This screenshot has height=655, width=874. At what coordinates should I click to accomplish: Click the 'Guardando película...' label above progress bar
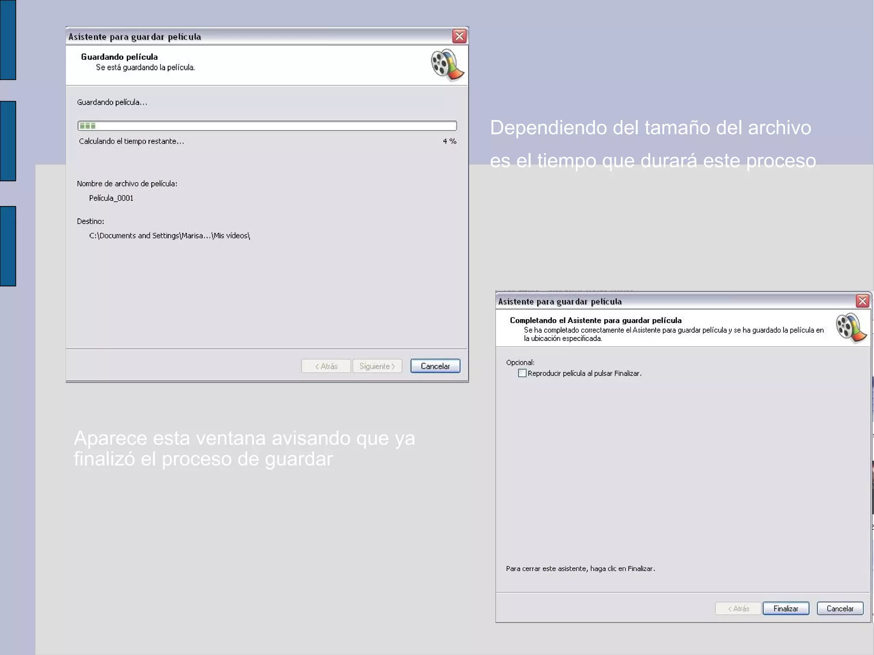click(x=112, y=102)
